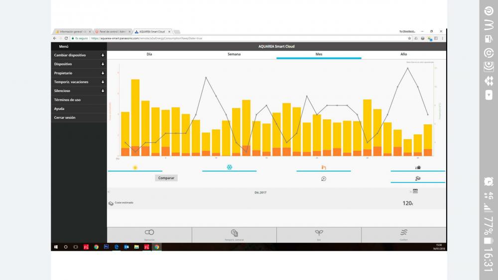Screen dimensions: 498x280
Task: Toggle the cooling snowflake icon filter
Action: coord(229,167)
